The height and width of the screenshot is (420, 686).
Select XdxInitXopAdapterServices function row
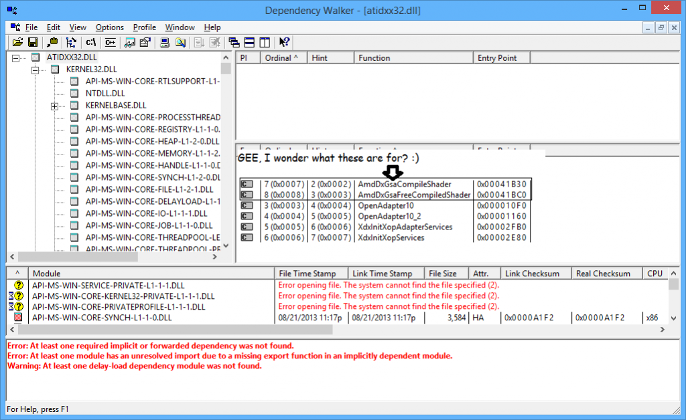(385, 227)
